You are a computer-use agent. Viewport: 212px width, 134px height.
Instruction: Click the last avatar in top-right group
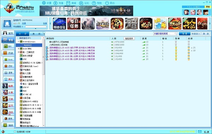click(206, 12)
